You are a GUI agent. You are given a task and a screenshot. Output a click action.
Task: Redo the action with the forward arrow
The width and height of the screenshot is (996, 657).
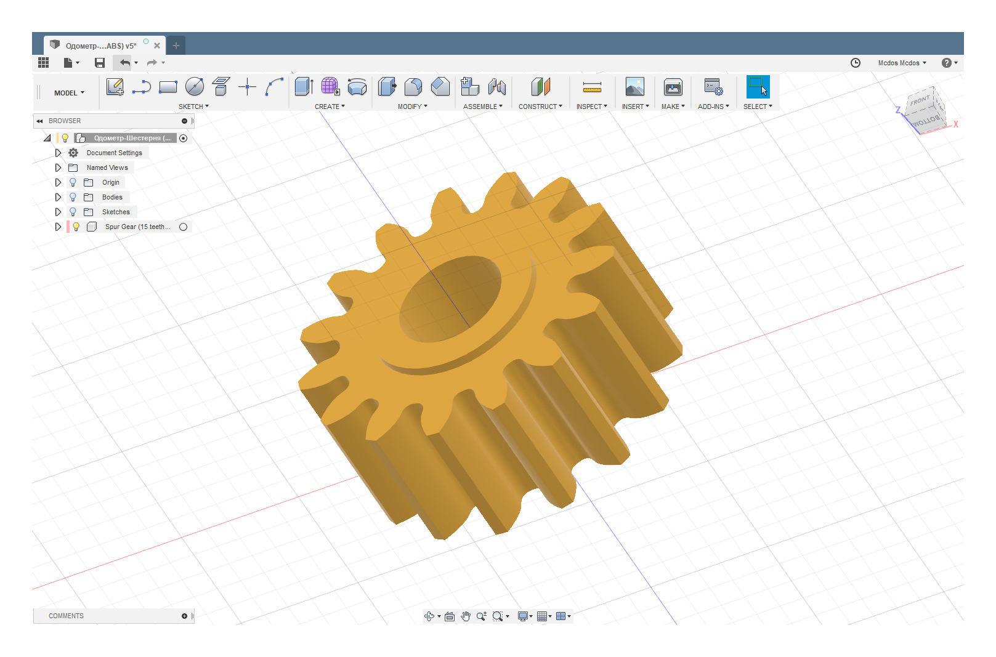click(x=152, y=62)
